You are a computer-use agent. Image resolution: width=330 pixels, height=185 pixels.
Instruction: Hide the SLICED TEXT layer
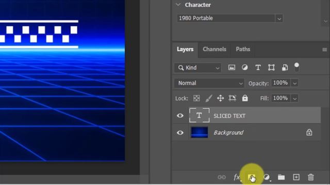[x=180, y=116]
